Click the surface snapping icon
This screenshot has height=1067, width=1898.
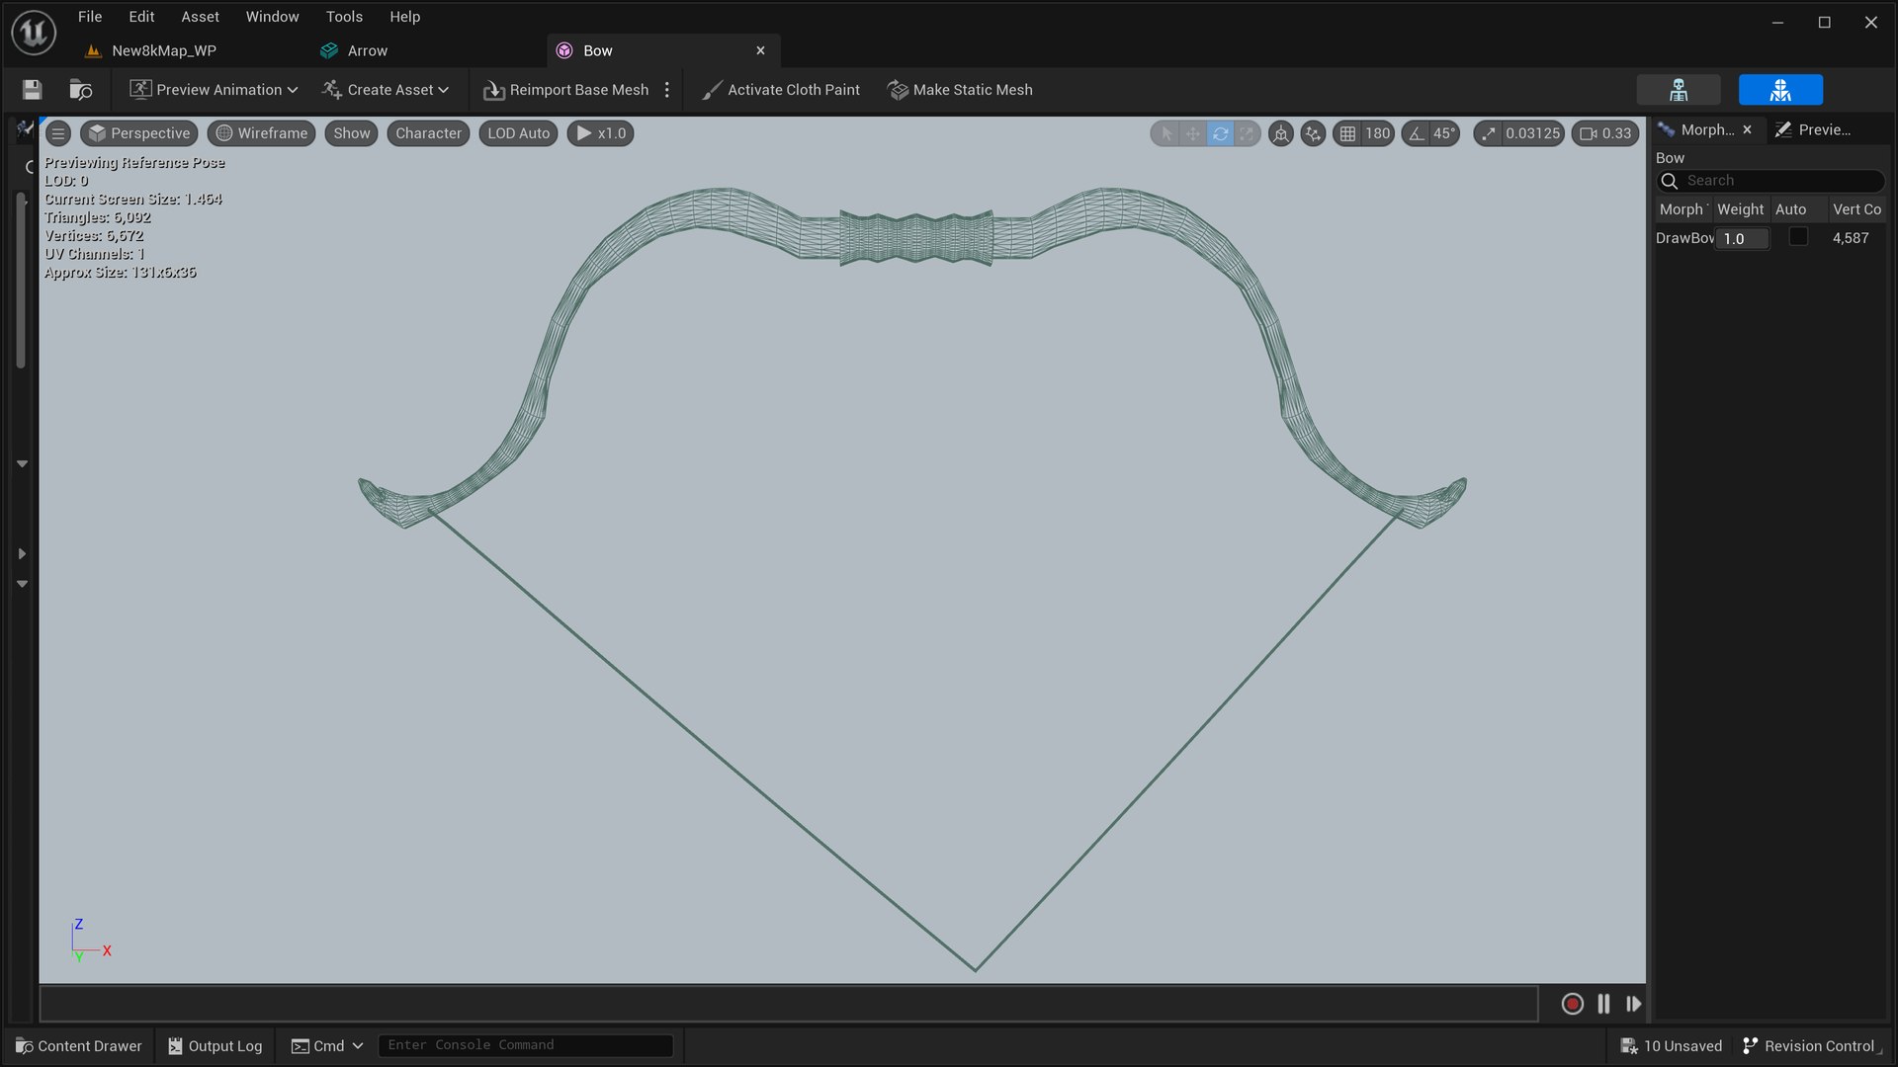[1313, 133]
